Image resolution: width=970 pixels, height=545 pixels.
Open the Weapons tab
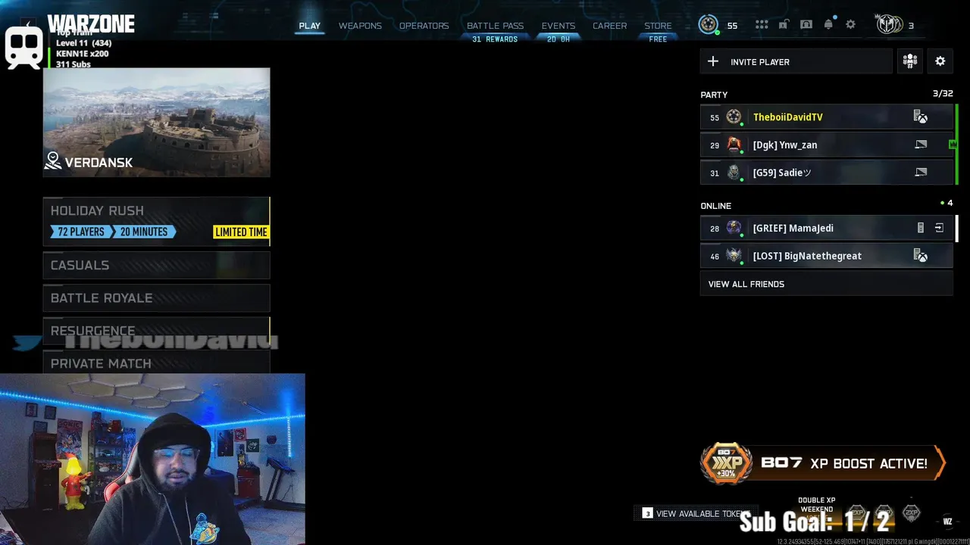pos(360,26)
